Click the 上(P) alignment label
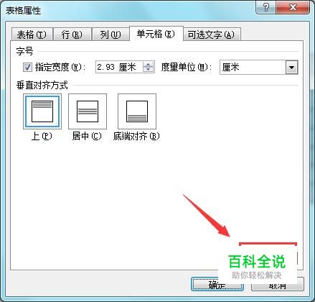 (x=42, y=137)
